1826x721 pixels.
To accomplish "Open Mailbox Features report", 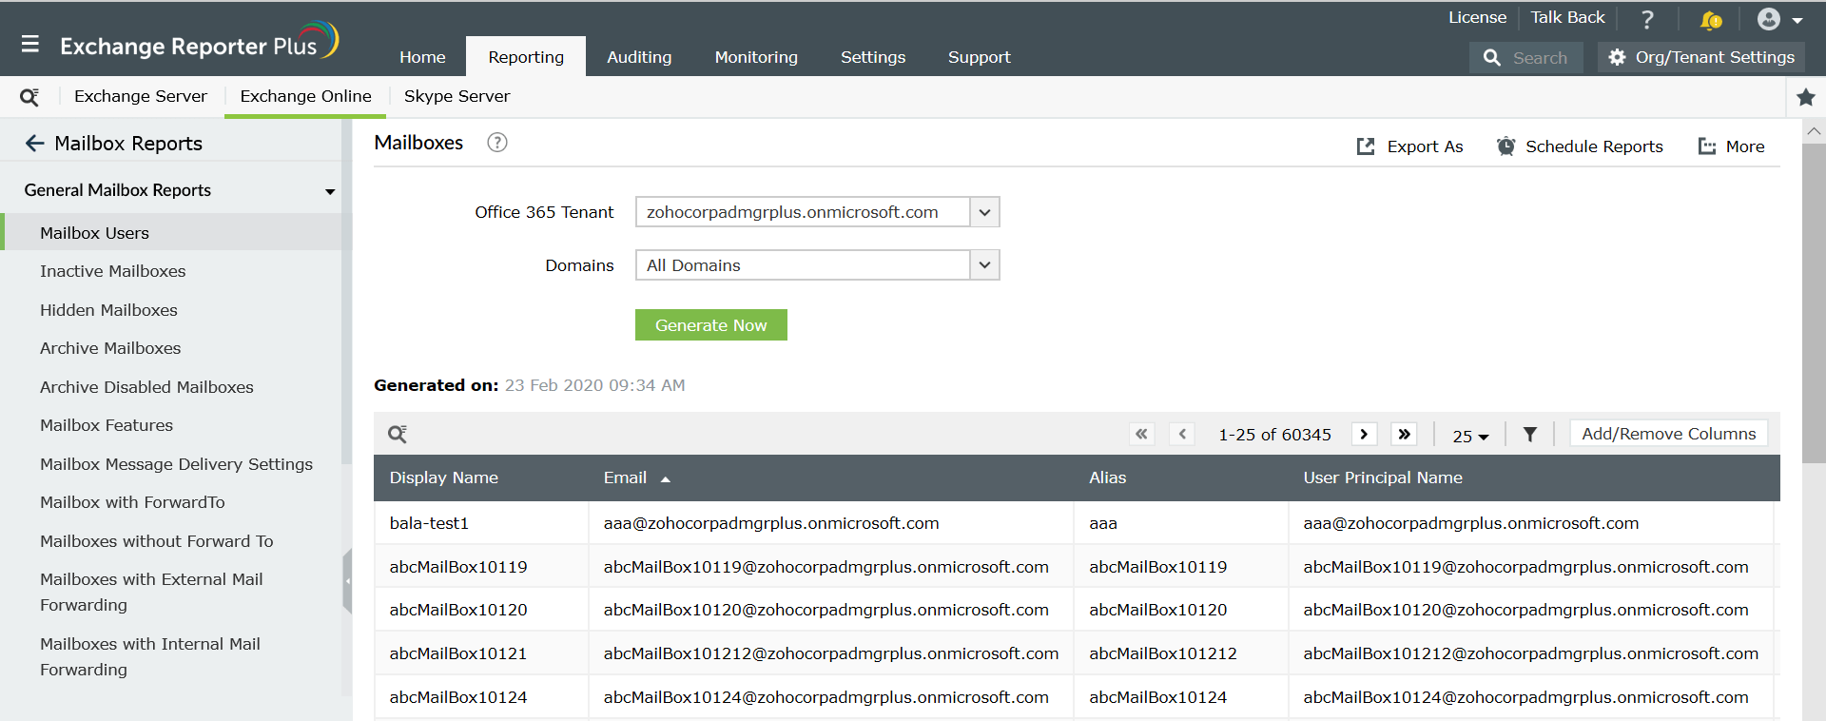I will click(107, 425).
